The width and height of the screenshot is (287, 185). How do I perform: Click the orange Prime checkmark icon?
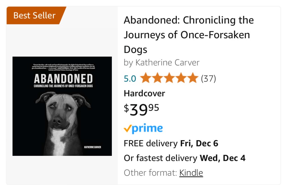pyautogui.click(x=128, y=128)
